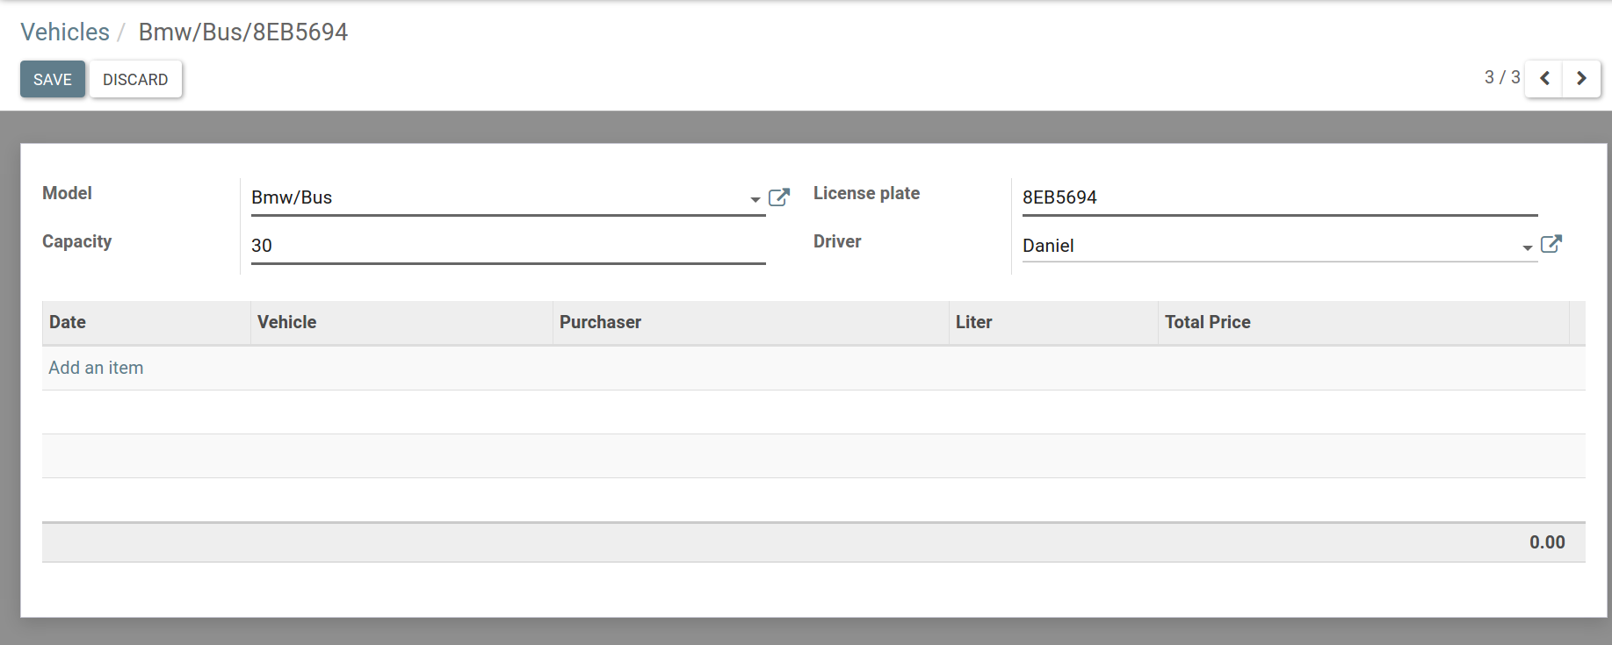1612x645 pixels.
Task: Sort by the Total Price column header
Action: coord(1207,322)
